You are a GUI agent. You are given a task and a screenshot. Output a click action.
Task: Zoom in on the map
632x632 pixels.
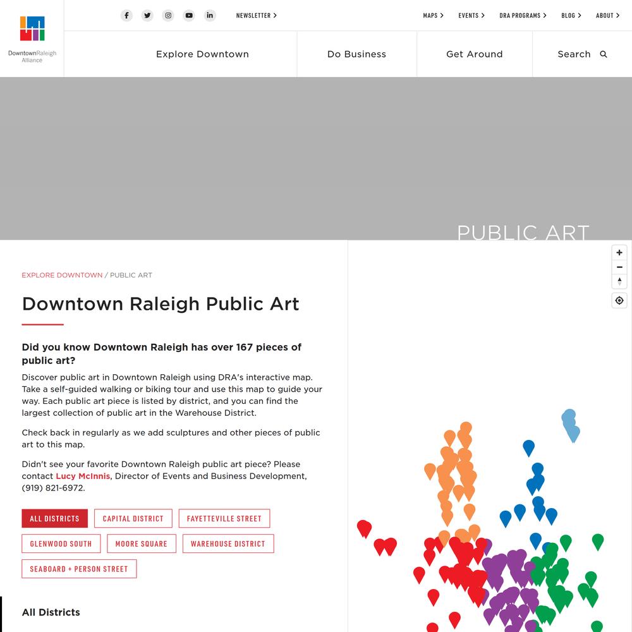(x=619, y=253)
